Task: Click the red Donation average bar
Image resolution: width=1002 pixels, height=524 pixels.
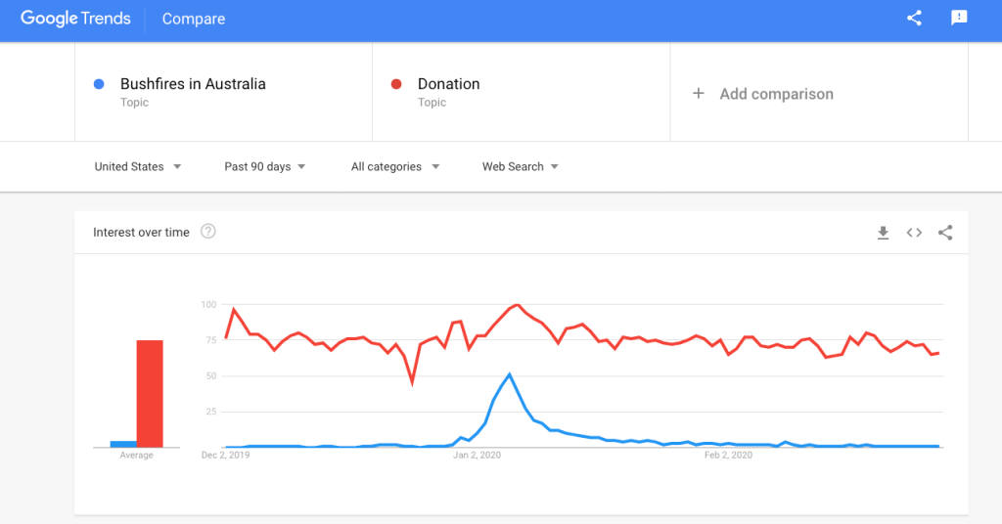Action: coord(150,393)
